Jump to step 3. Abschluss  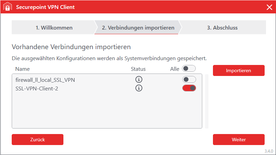(x=222, y=27)
